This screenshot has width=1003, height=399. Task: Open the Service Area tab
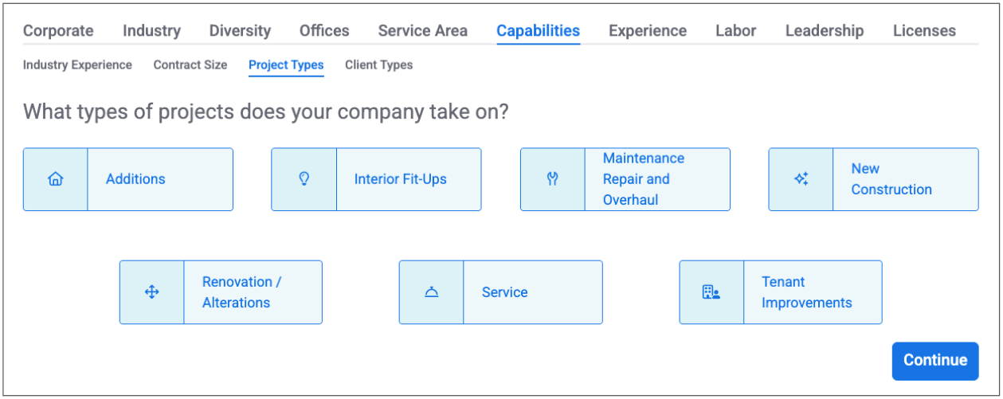coord(422,31)
